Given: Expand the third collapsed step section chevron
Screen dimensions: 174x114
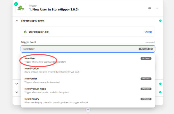Looking at the screenshot, I should tap(17, 92).
